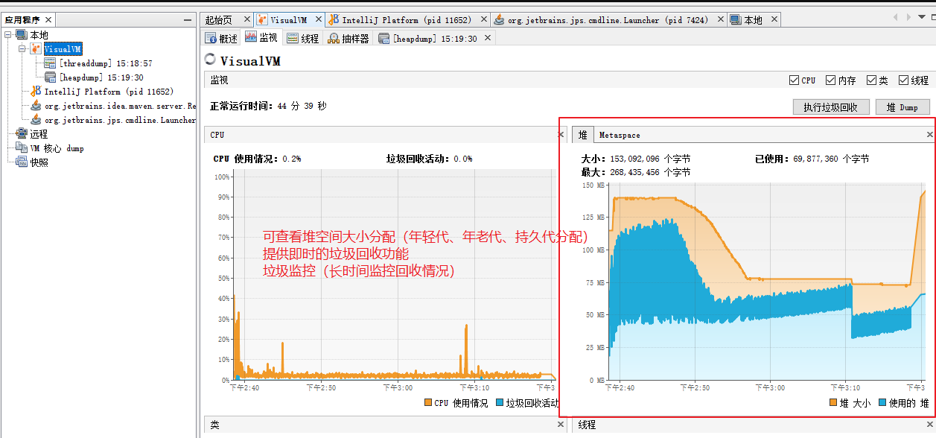Click the blue 使用的 堆 legend swatch
The image size is (936, 438).
882,403
